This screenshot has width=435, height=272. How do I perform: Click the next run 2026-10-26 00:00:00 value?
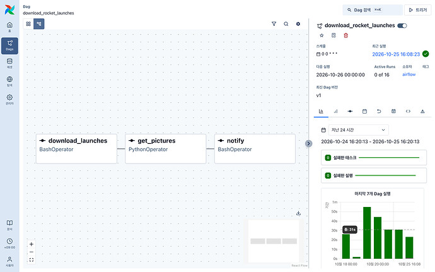click(340, 74)
